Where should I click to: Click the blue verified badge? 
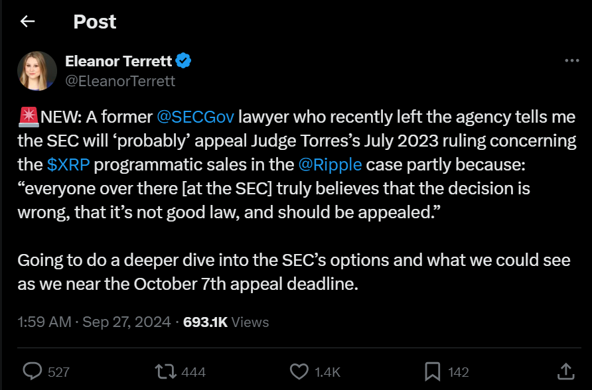coord(184,62)
